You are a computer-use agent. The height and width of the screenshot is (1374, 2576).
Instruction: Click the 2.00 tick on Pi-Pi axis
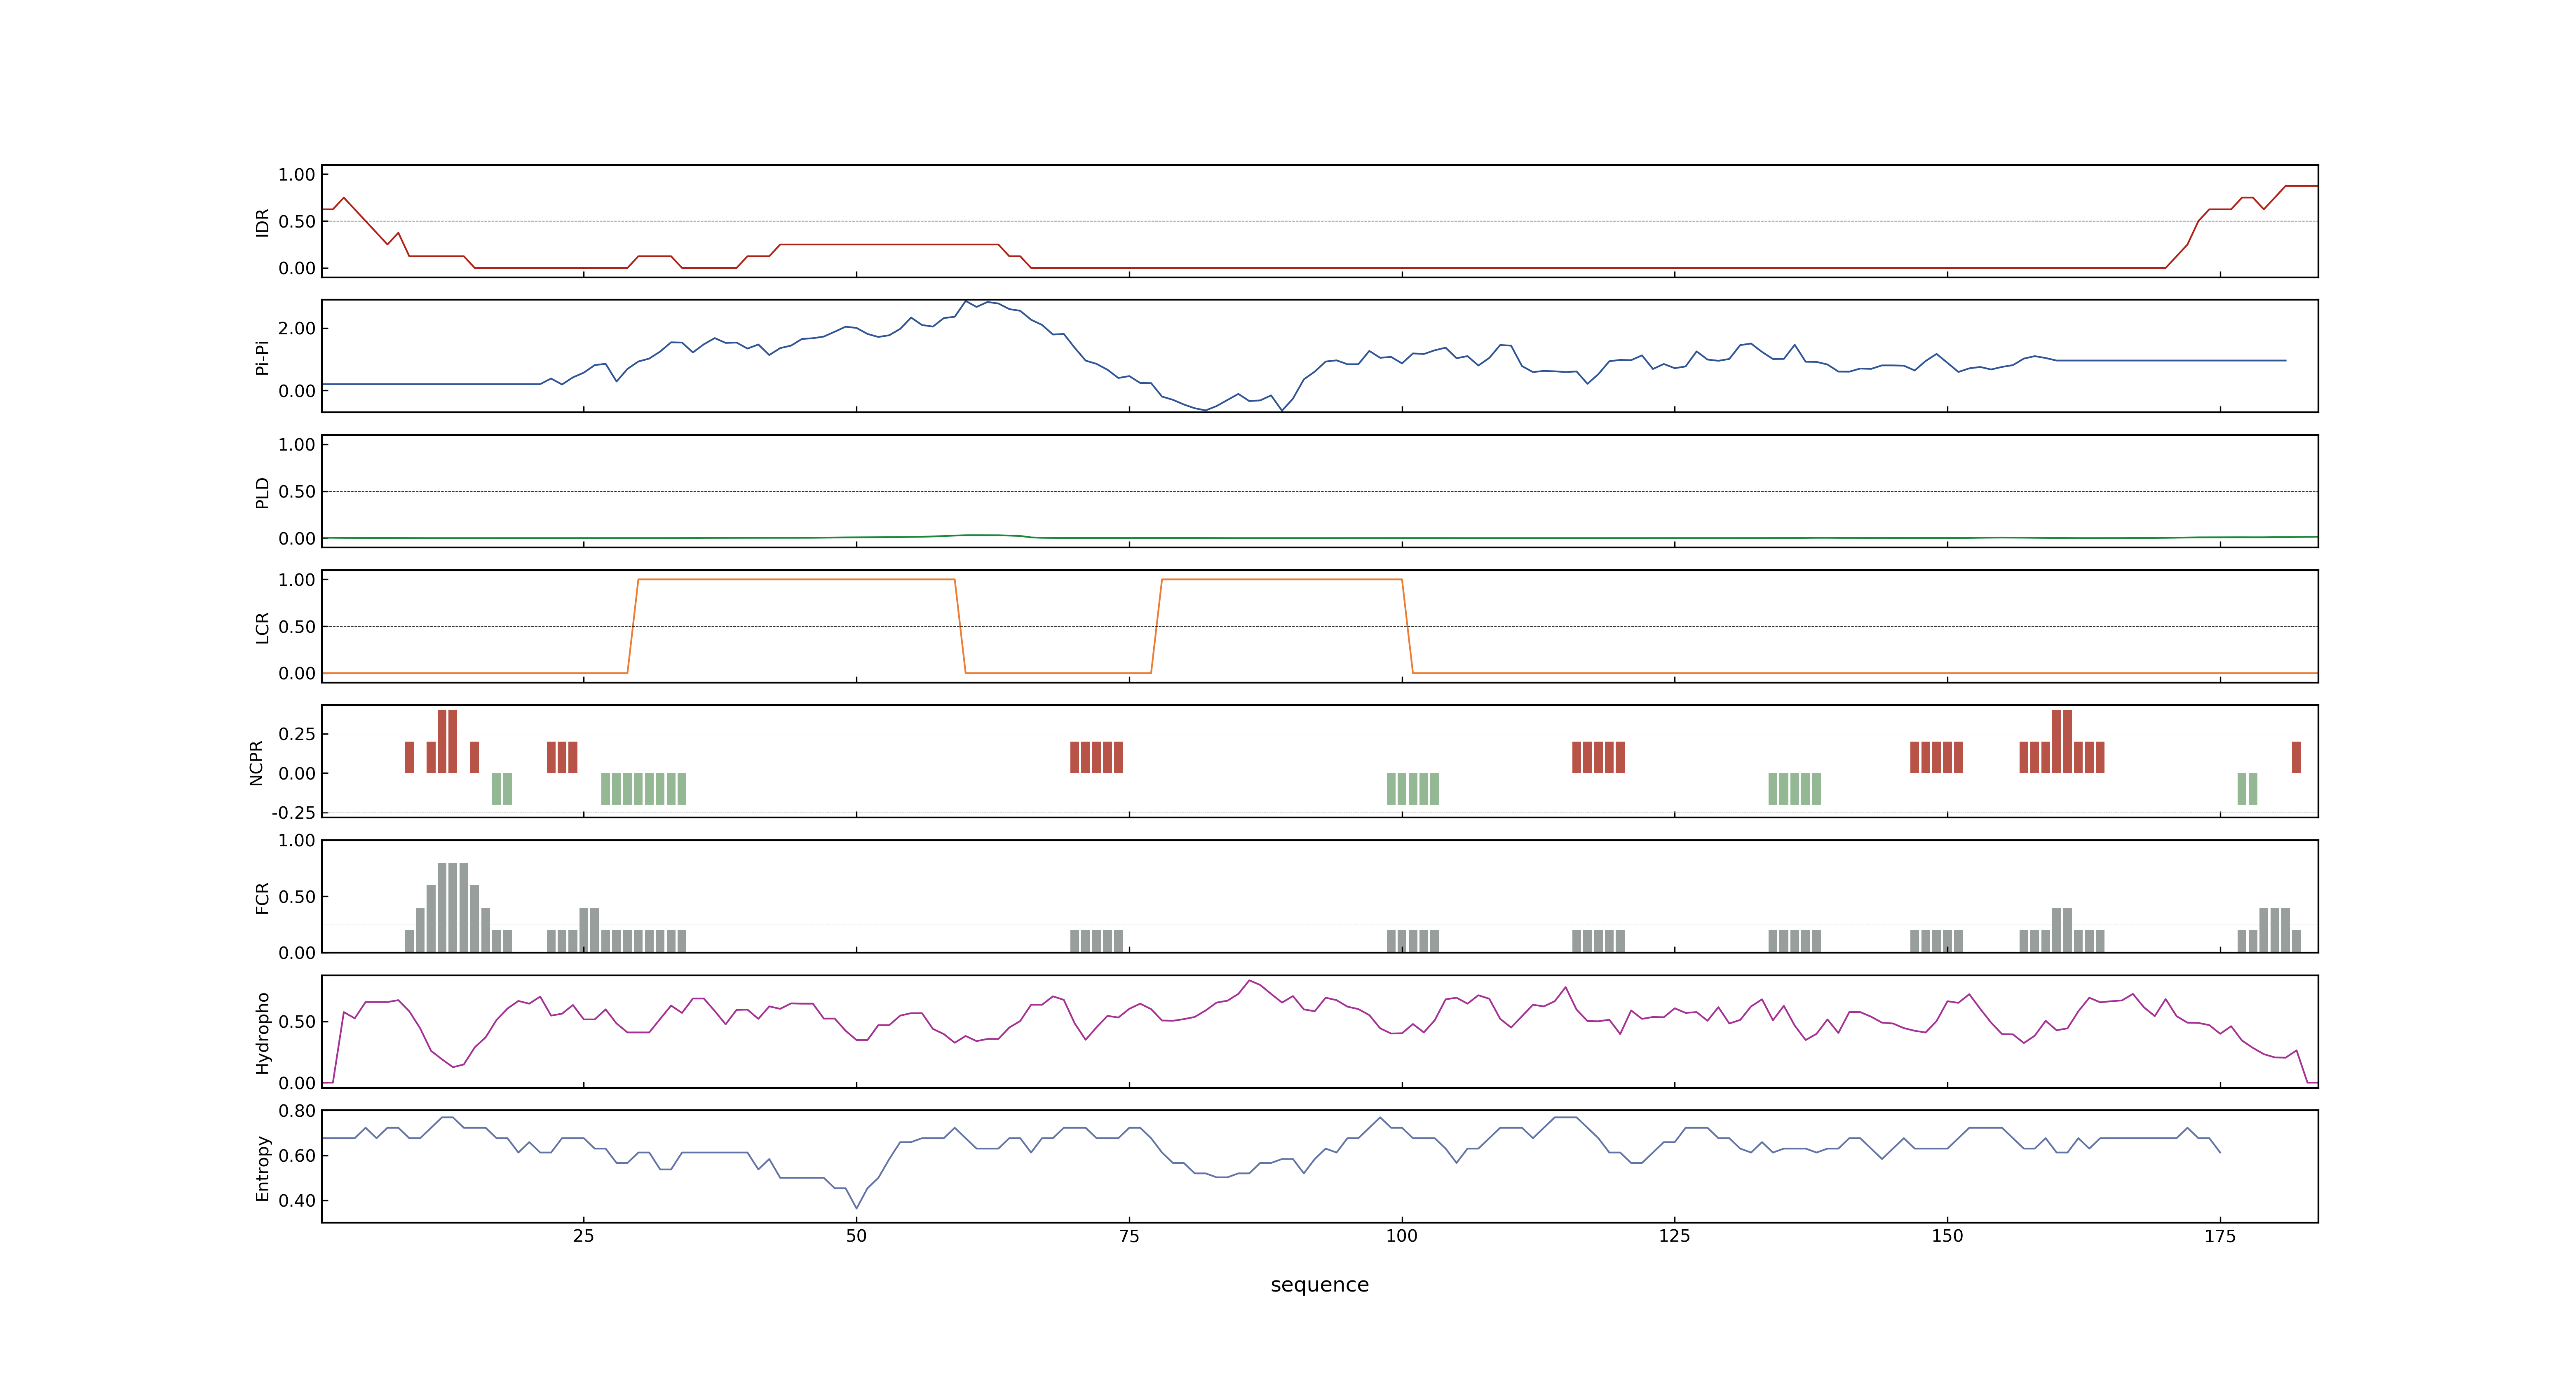point(297,328)
